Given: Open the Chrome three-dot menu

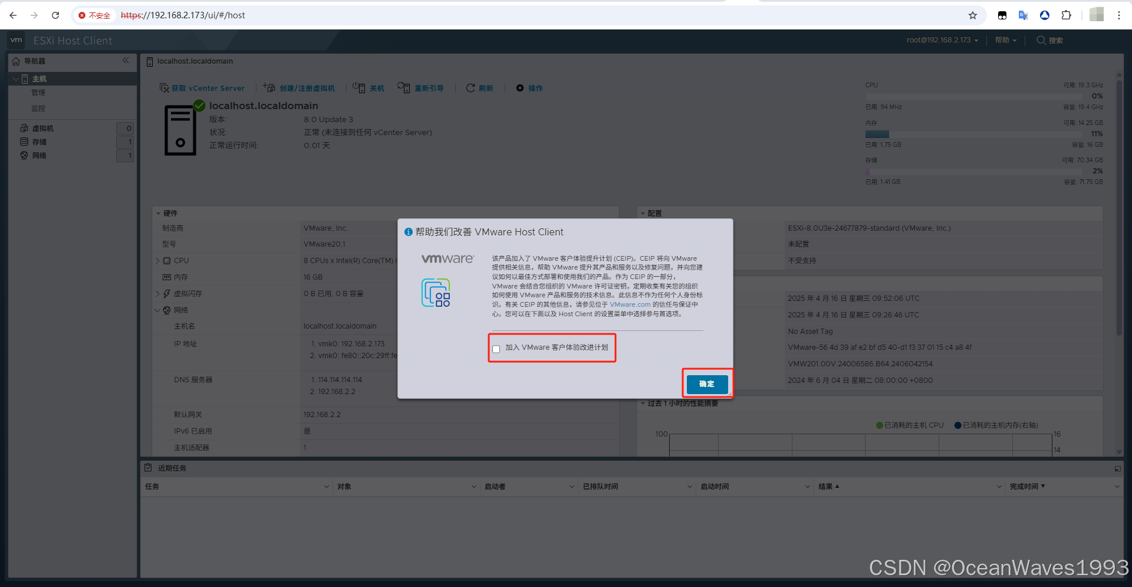Looking at the screenshot, I should 1118,15.
